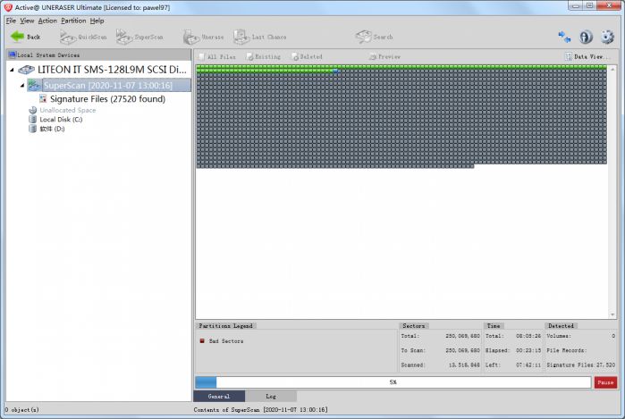Click the Unallocated Space icon

(33, 110)
